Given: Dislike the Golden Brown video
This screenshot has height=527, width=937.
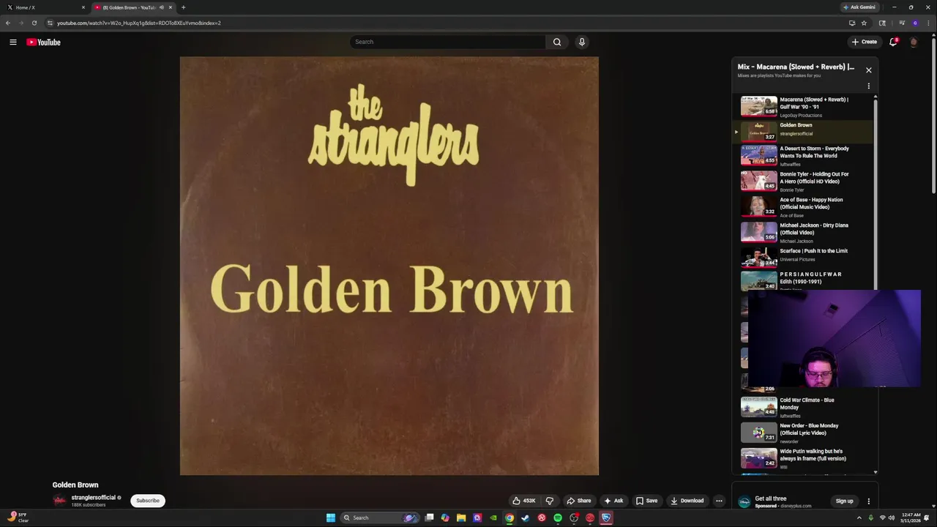Looking at the screenshot, I should (x=550, y=501).
